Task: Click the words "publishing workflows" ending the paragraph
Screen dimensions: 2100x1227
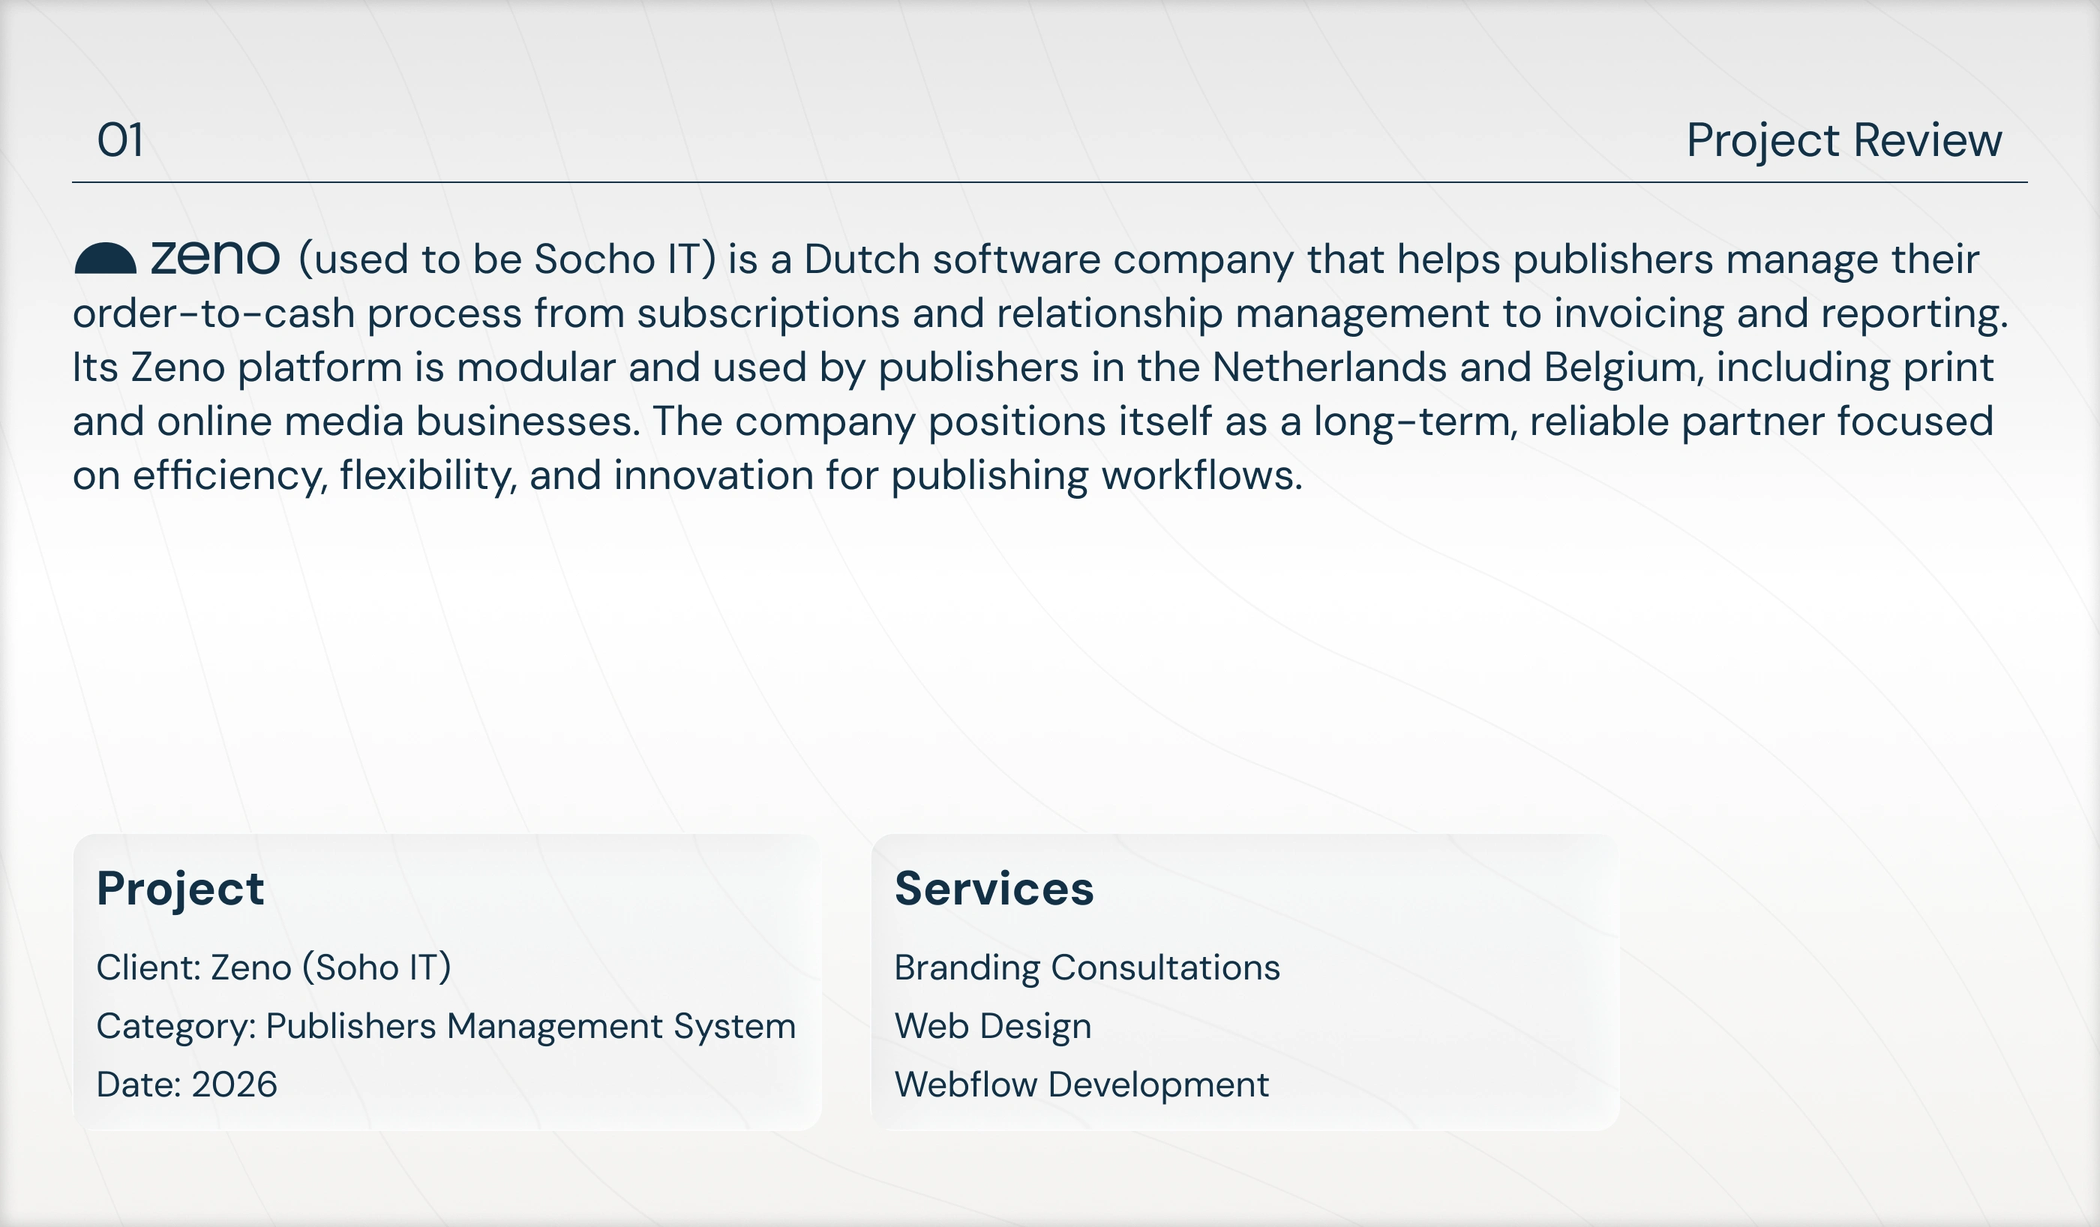Action: pyautogui.click(x=1096, y=476)
